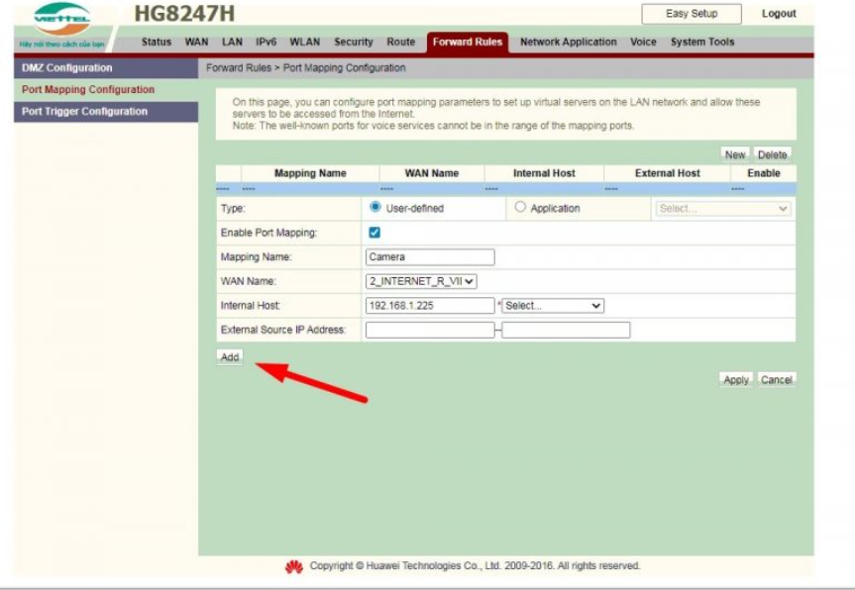The height and width of the screenshot is (590, 855).
Task: Open Port Trigger Configuration in sidebar
Action: click(x=85, y=112)
